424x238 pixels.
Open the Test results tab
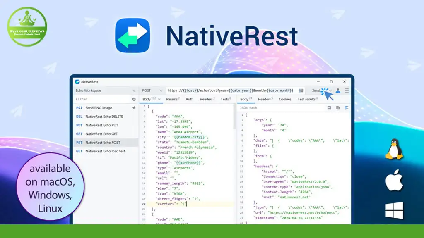pos(308,99)
